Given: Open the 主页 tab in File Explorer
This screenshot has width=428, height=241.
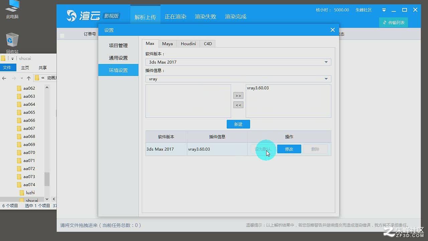Looking at the screenshot, I should [x=25, y=68].
